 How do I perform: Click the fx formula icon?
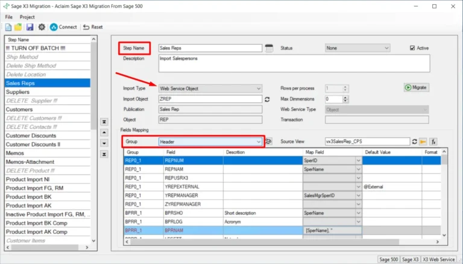click(x=434, y=141)
